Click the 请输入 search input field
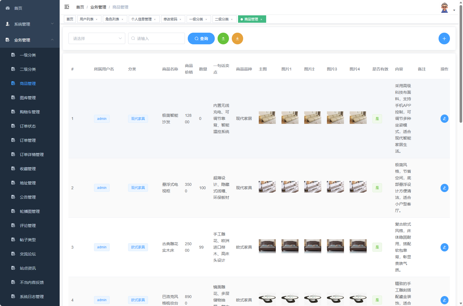Image resolution: width=463 pixels, height=306 pixels. [156, 38]
